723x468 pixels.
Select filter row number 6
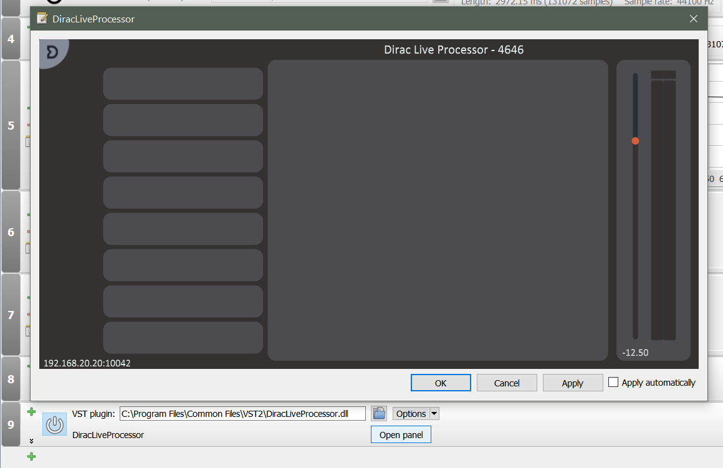(11, 232)
